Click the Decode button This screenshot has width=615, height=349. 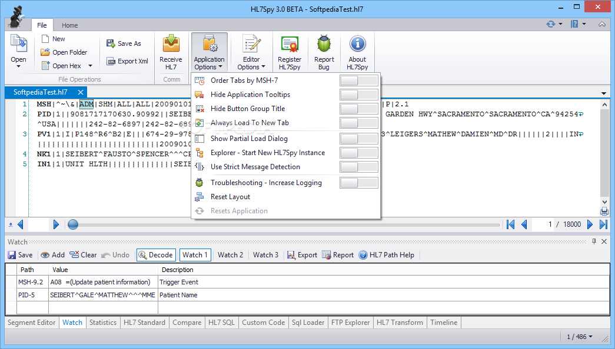[x=156, y=255]
